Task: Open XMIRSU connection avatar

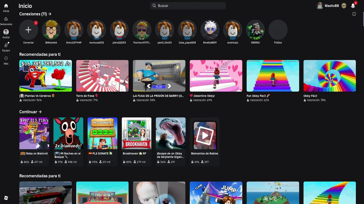Action: point(255,29)
